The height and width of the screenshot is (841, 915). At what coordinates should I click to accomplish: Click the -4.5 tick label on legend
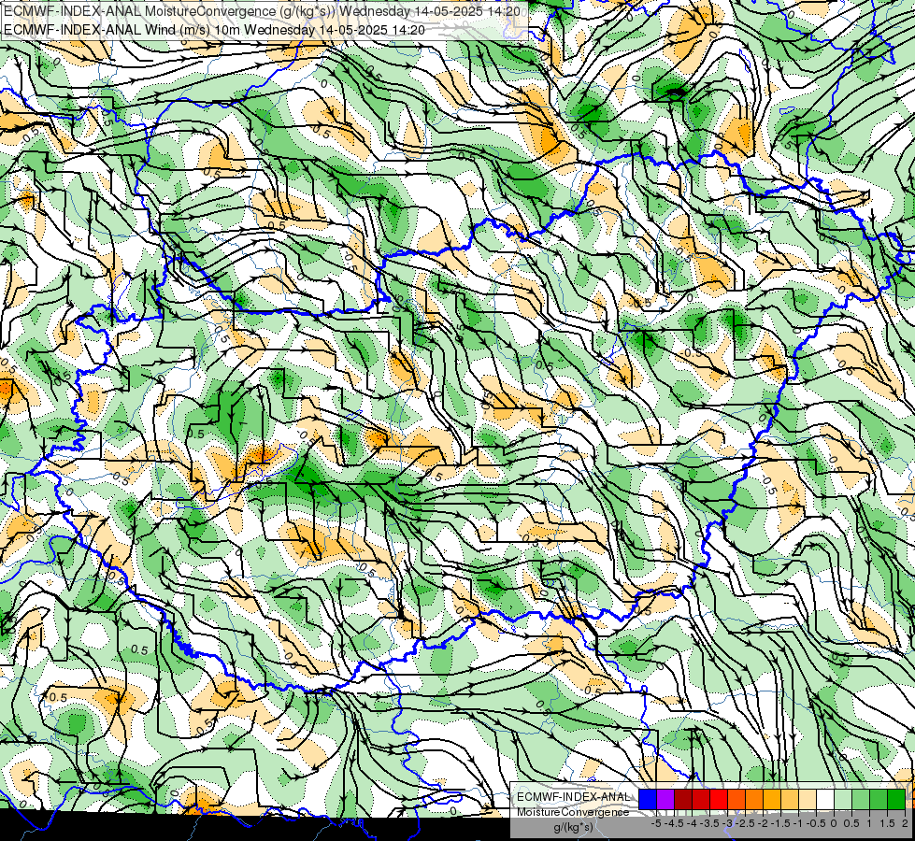pos(675,823)
